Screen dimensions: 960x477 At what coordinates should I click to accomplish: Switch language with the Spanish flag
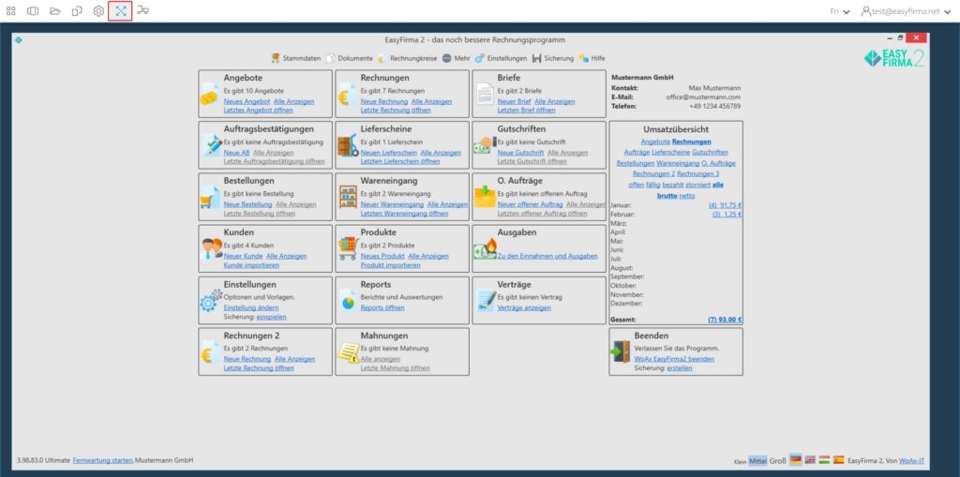[x=838, y=460]
